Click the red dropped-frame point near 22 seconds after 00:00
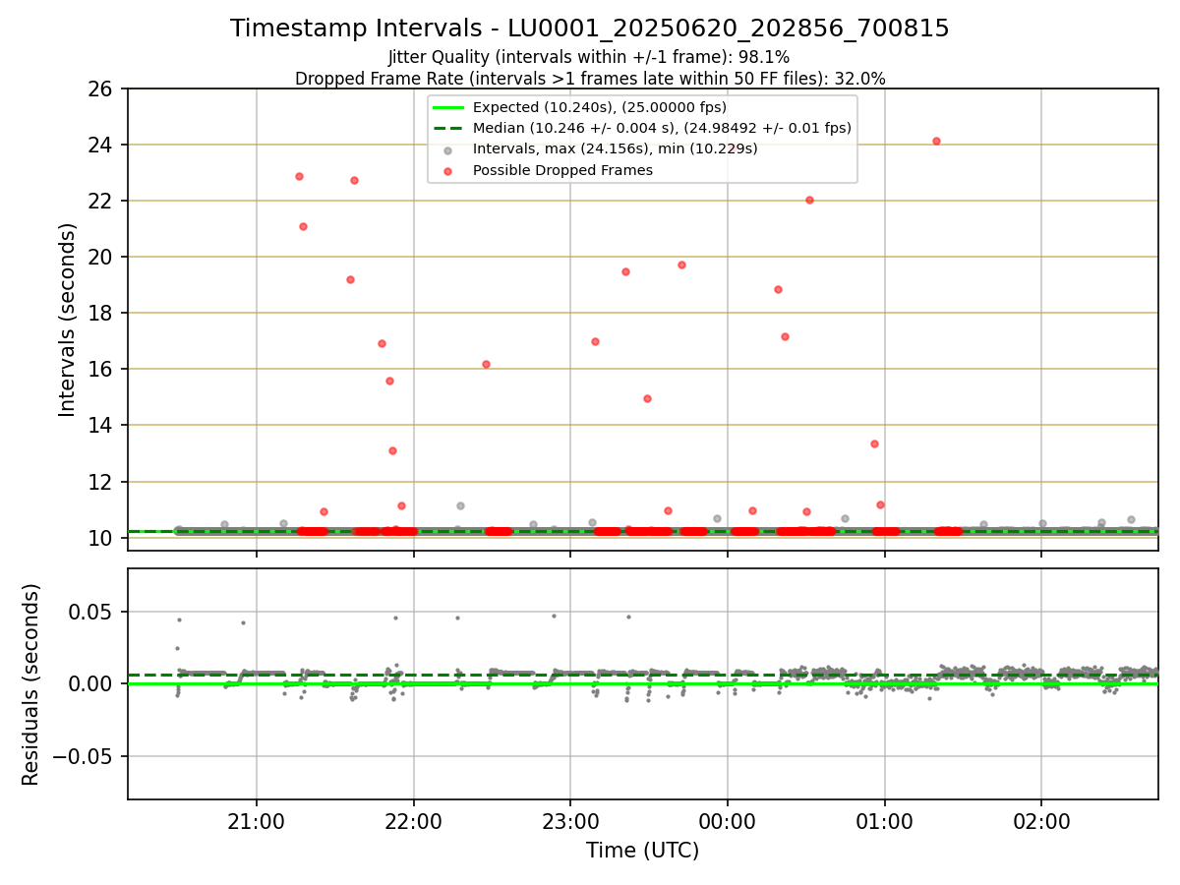1180x885 pixels. point(809,200)
